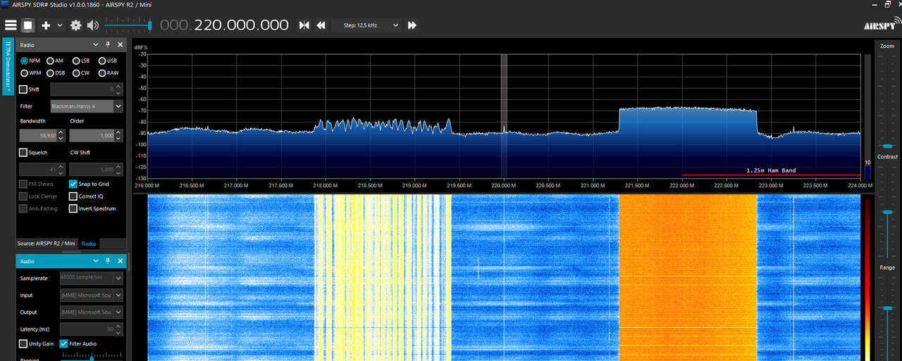Open the dropdown arrow beside the plus icon

tap(59, 25)
